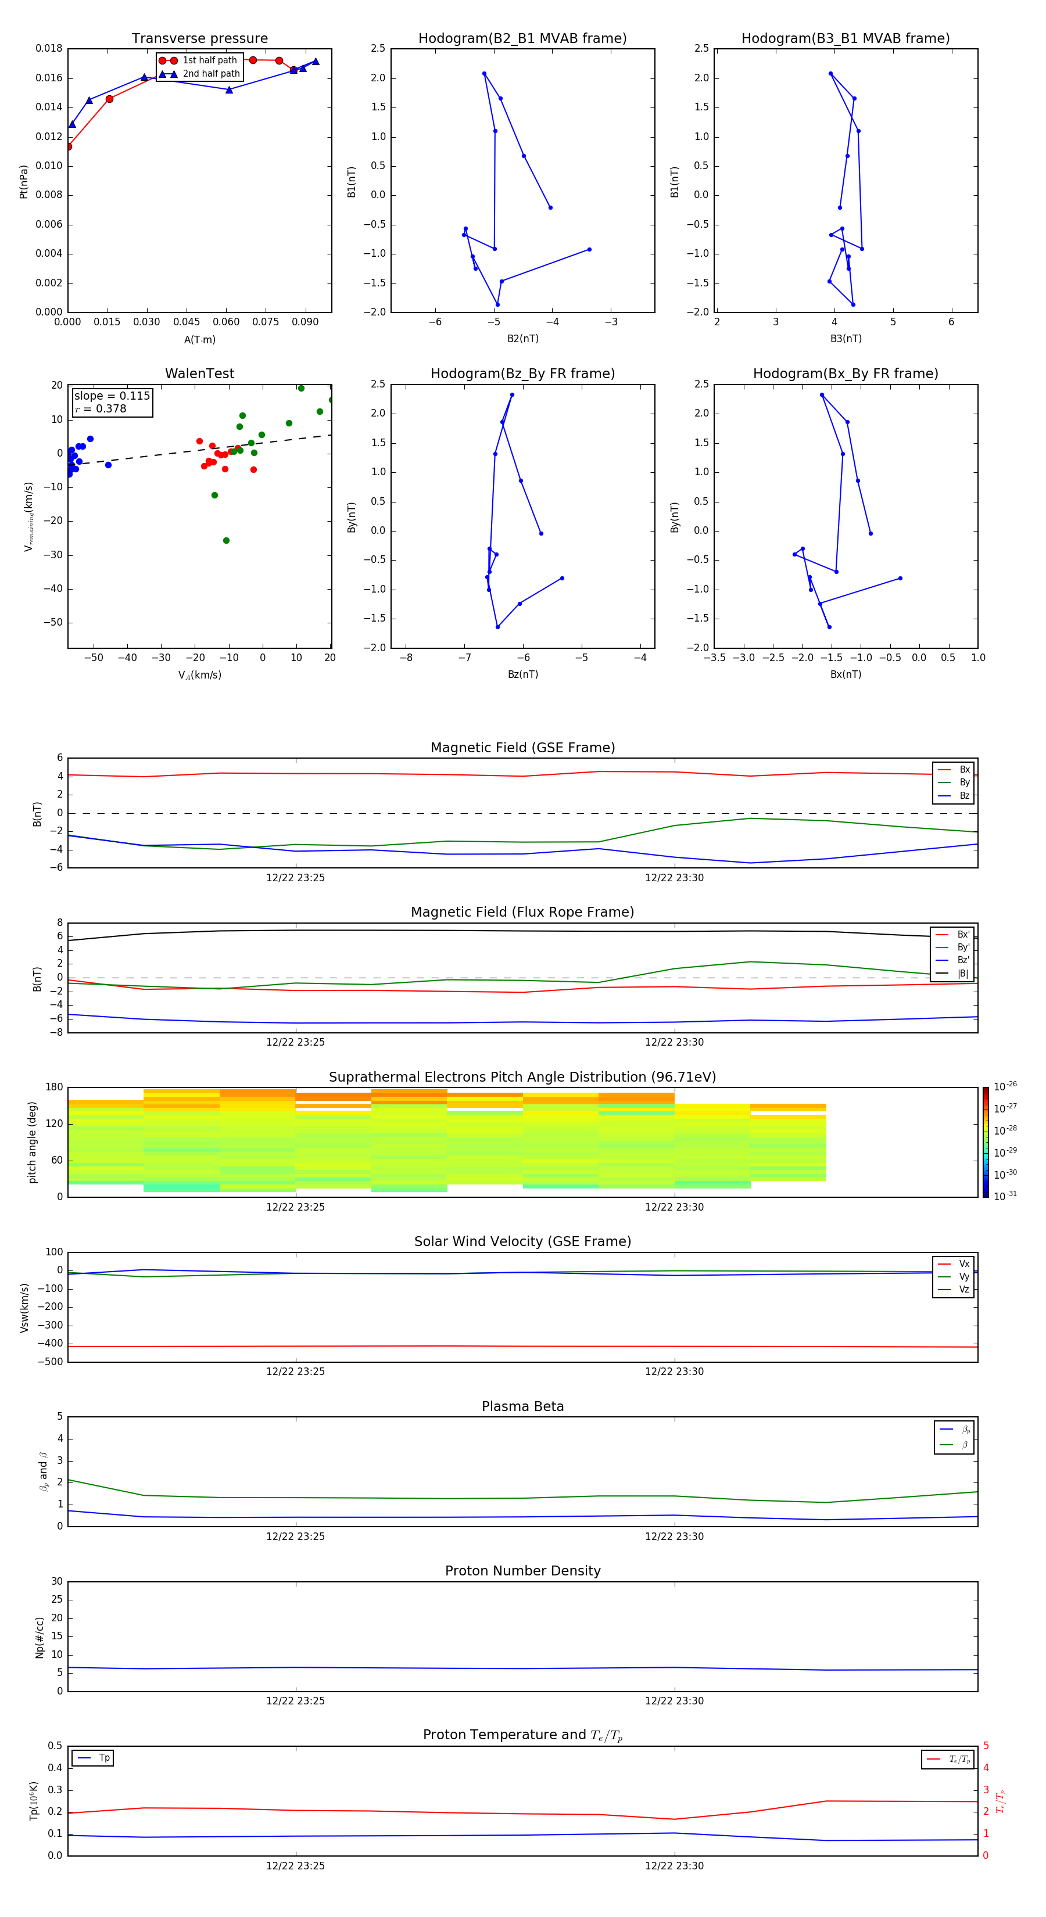Click the "Hodogram(B3_B1 MVAB frame)" title
1046x1917 pixels.
[x=846, y=39]
